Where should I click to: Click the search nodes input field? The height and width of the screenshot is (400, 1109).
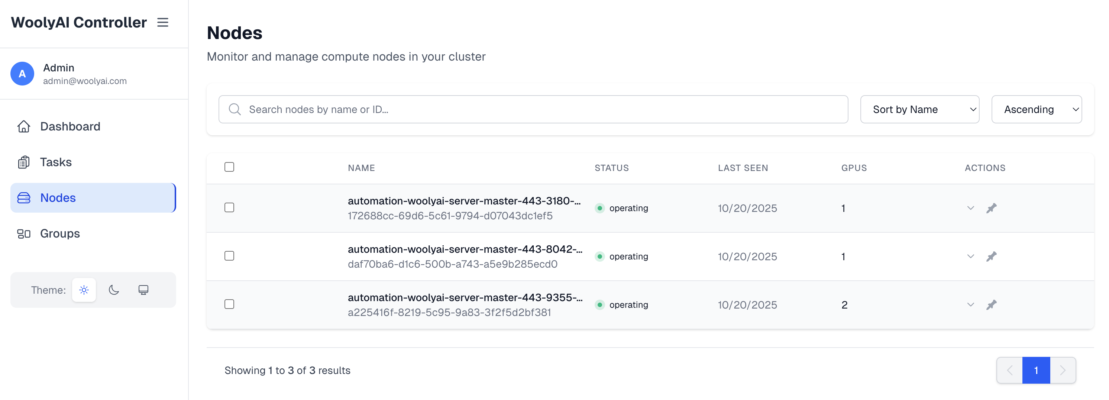[533, 109]
